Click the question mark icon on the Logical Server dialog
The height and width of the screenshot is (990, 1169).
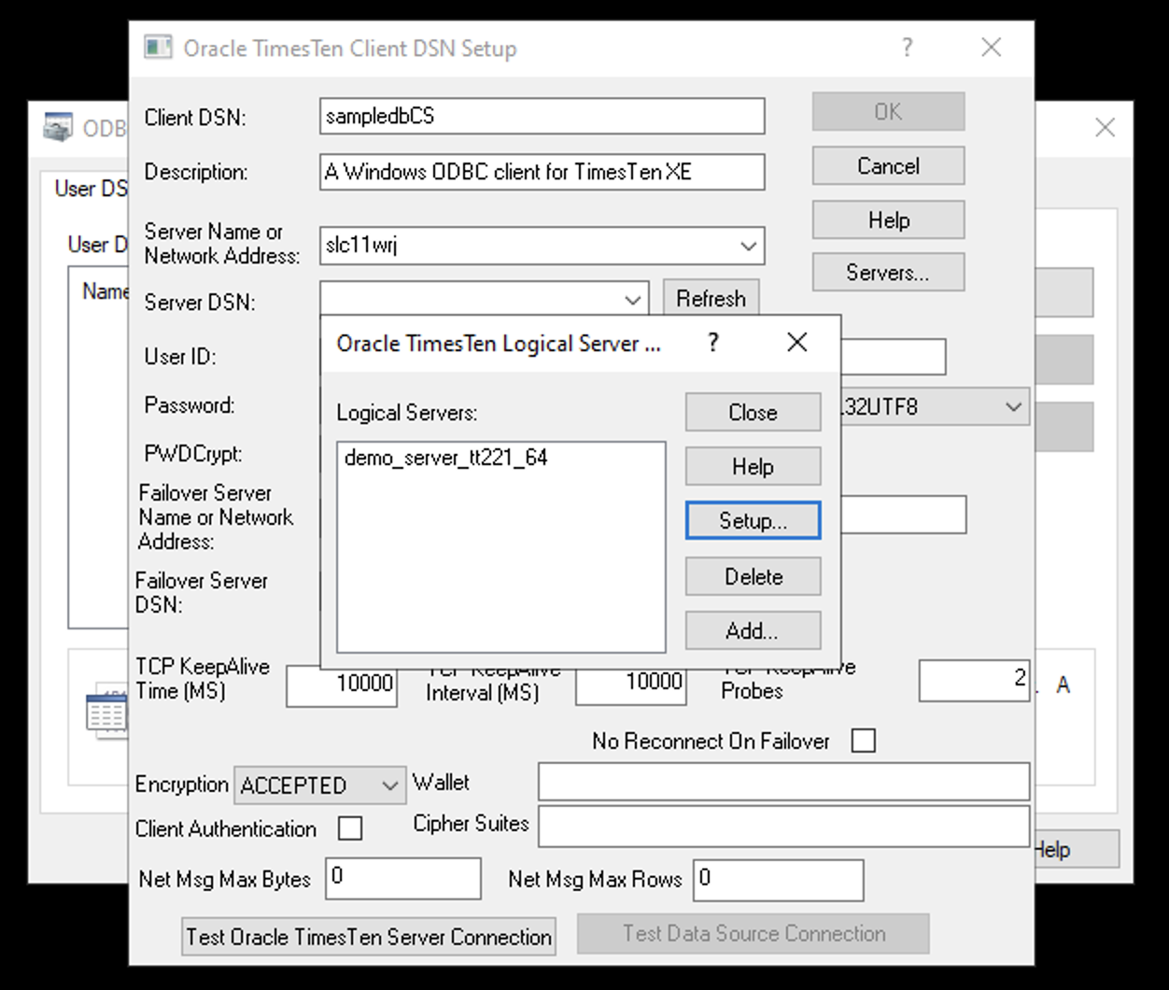pyautogui.click(x=713, y=343)
